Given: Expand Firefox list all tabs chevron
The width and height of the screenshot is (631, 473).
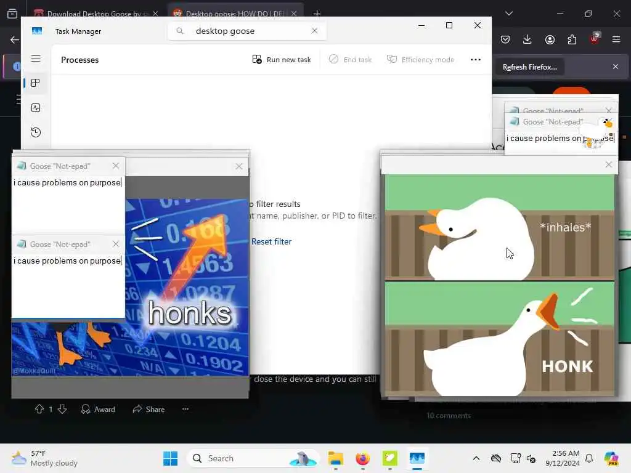Looking at the screenshot, I should tap(508, 14).
